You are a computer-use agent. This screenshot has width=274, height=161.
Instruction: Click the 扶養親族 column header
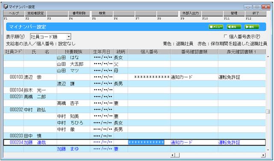click(x=73, y=52)
